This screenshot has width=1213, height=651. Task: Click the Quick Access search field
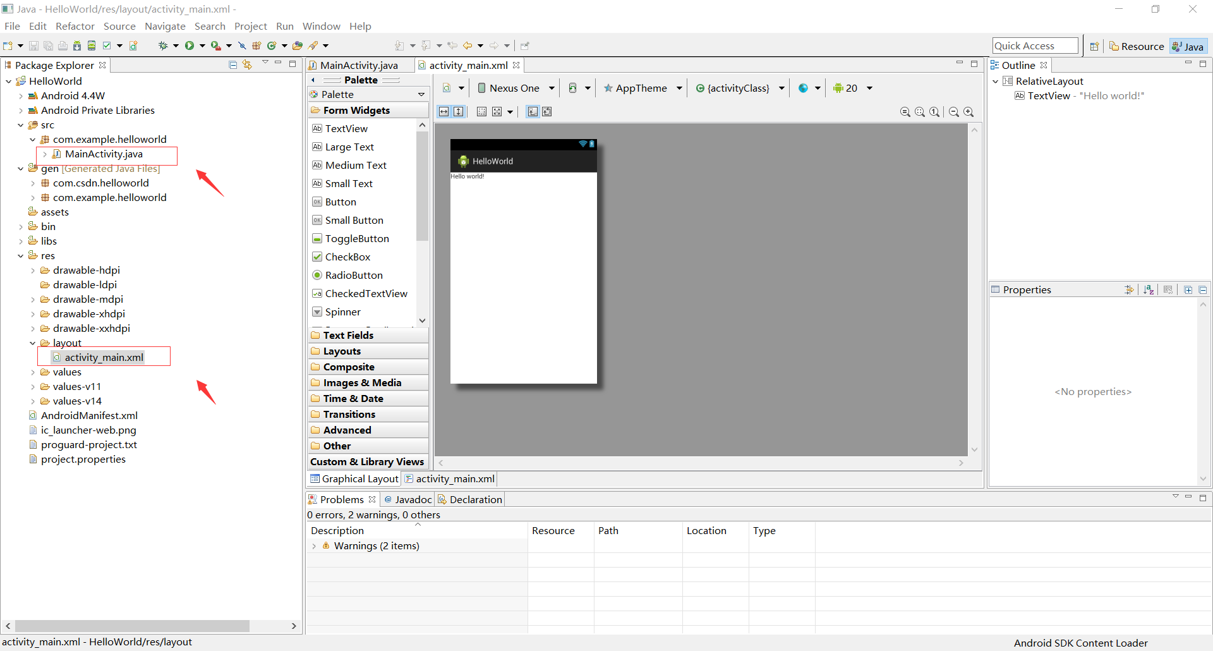click(1035, 46)
